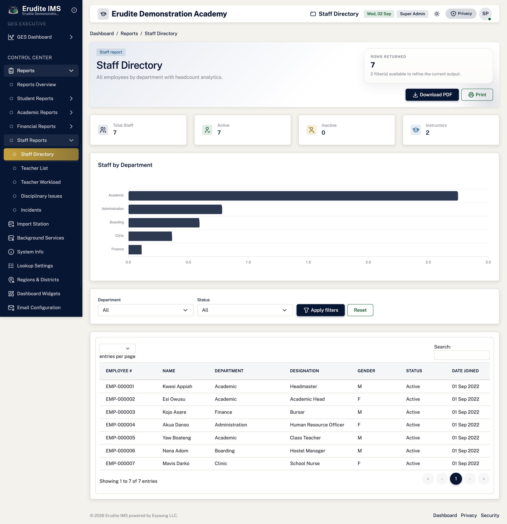Click the graduation cap academy icon
507x524 pixels.
click(103, 14)
